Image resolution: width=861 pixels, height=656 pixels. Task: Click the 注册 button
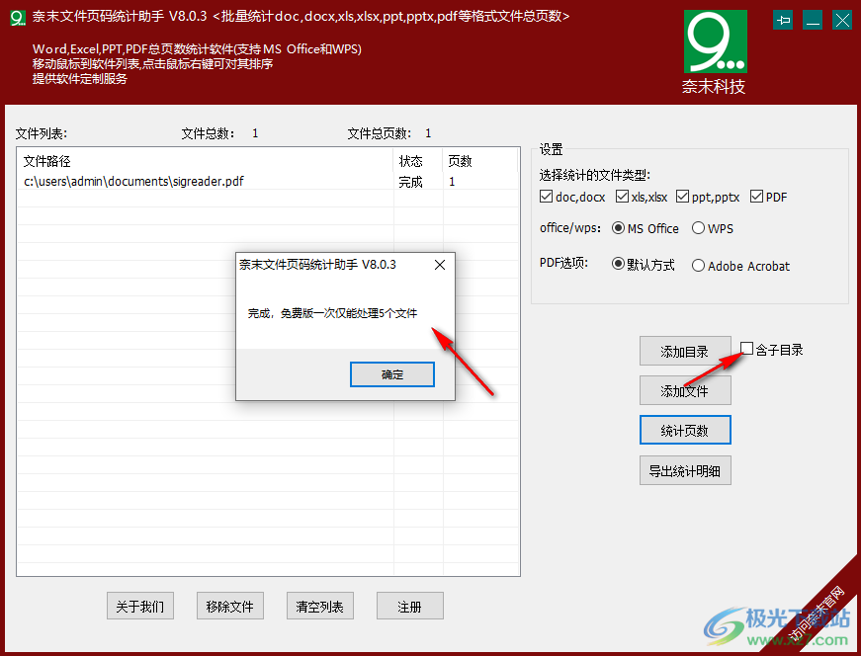[x=409, y=606]
